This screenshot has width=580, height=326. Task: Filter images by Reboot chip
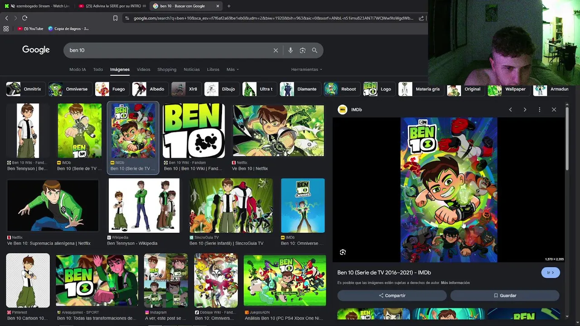tap(342, 89)
